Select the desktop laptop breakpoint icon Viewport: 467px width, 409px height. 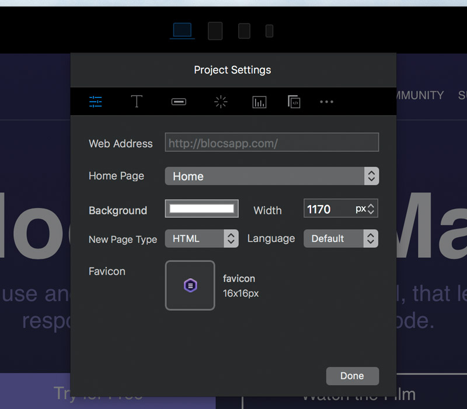(182, 30)
